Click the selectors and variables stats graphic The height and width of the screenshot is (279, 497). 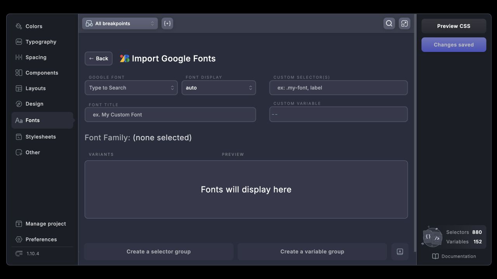(x=432, y=236)
